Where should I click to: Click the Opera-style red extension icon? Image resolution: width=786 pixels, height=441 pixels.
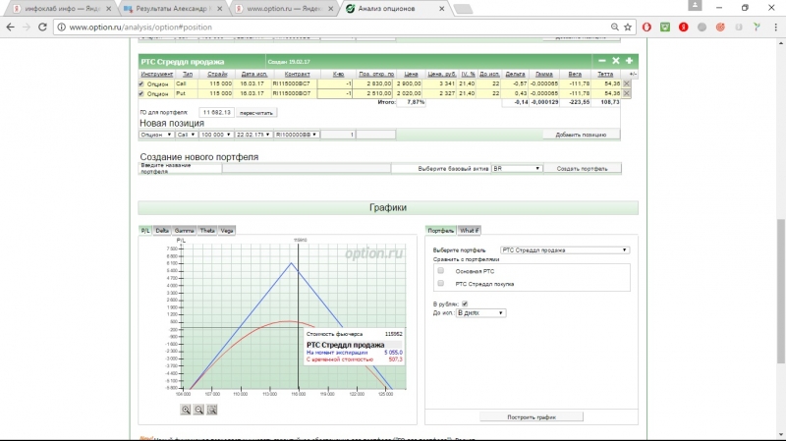click(646, 28)
